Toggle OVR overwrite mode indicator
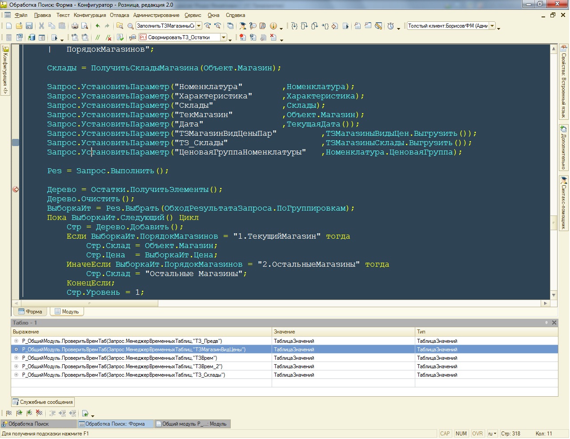This screenshot has width=570, height=439. click(x=478, y=434)
